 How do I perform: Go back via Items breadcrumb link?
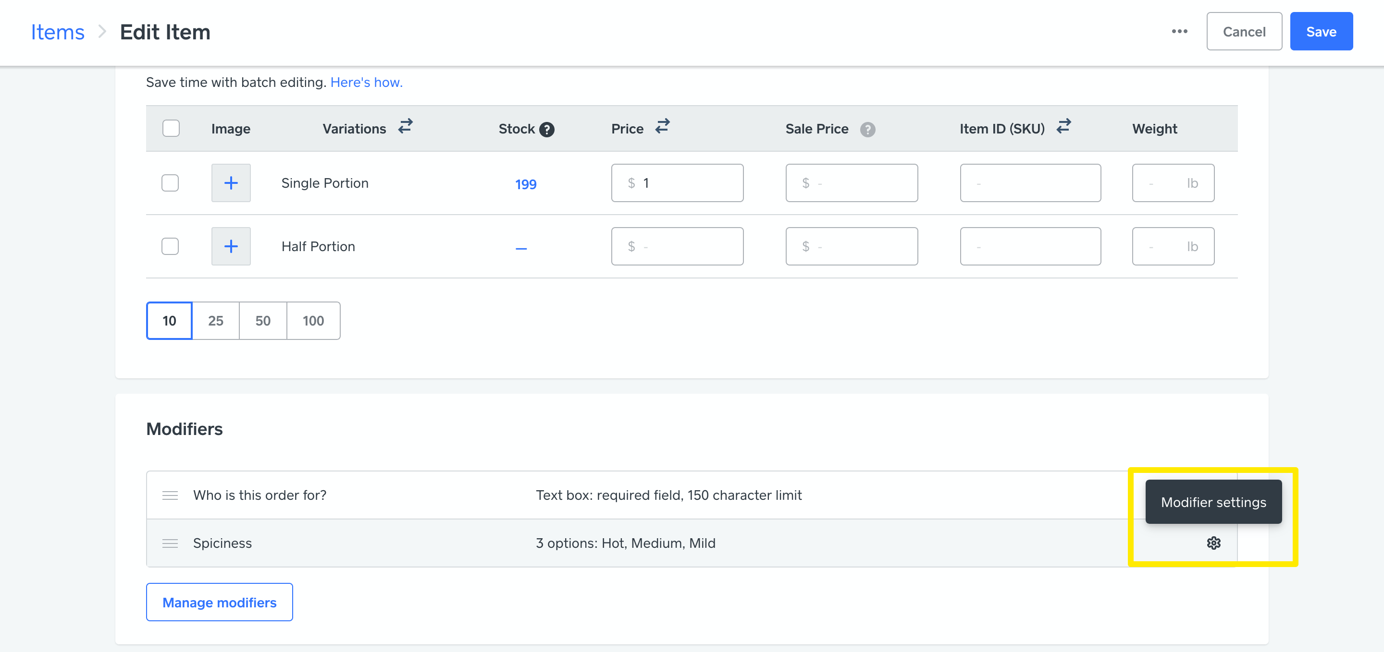58,32
